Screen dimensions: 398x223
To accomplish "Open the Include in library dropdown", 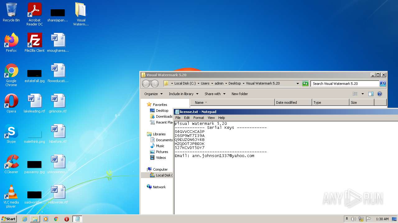I will (183, 94).
